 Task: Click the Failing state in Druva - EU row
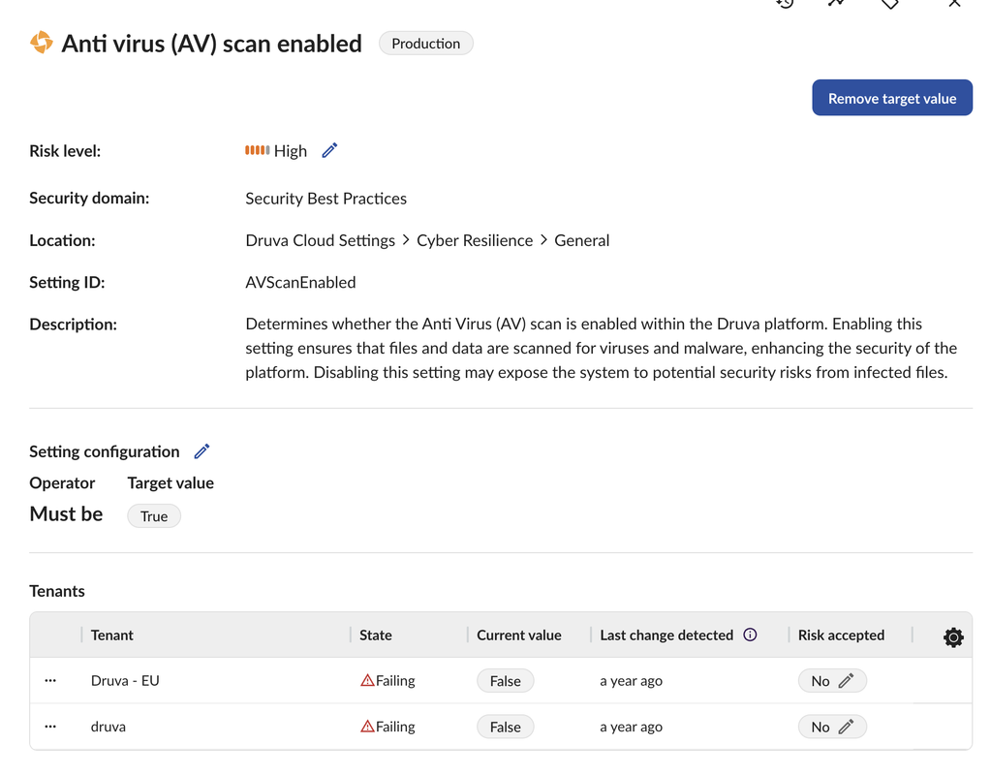click(x=395, y=681)
